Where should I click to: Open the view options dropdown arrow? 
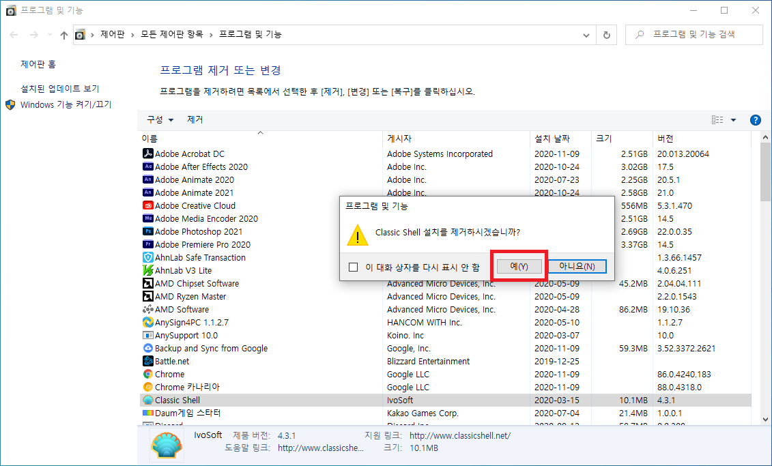click(x=733, y=120)
